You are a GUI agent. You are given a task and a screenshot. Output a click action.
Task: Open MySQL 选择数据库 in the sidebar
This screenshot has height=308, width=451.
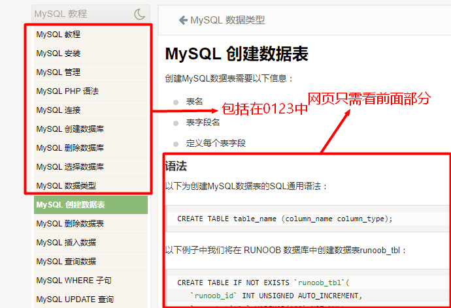pos(91,167)
